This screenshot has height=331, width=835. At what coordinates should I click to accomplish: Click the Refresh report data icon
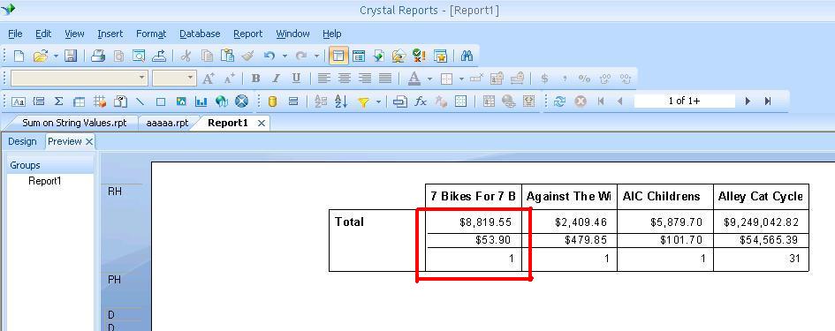(559, 102)
